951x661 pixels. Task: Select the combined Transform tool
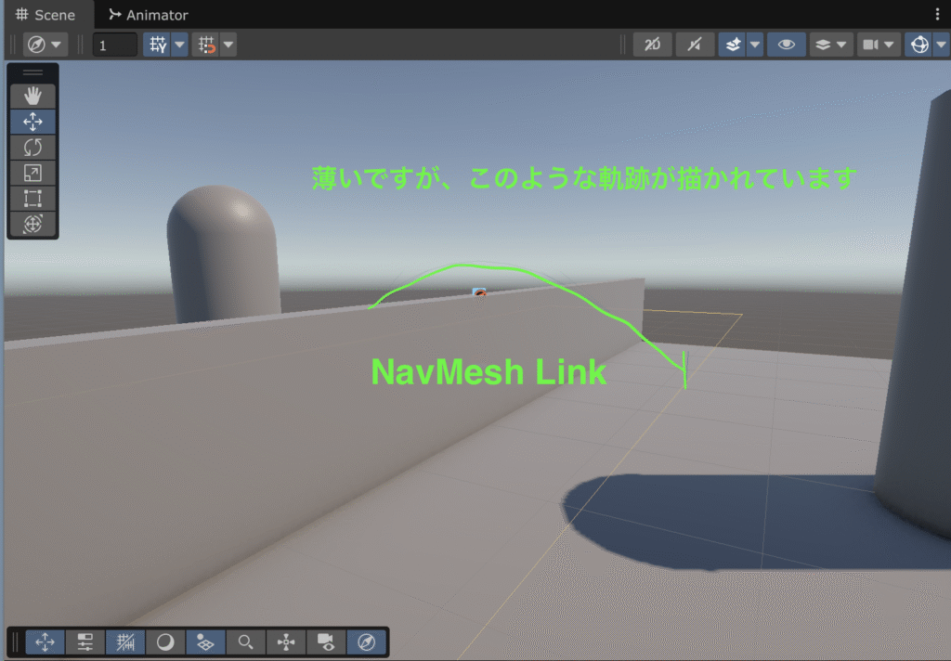click(x=33, y=224)
